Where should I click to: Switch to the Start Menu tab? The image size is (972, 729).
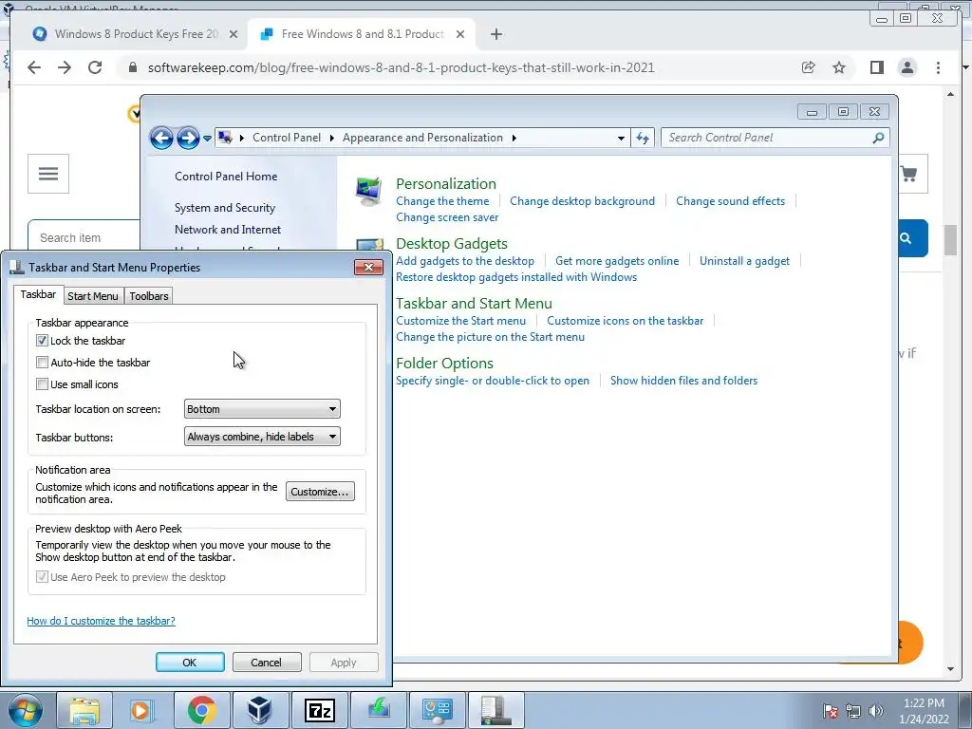click(93, 296)
